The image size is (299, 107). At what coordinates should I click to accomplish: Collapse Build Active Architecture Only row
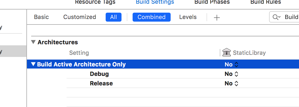[33, 64]
